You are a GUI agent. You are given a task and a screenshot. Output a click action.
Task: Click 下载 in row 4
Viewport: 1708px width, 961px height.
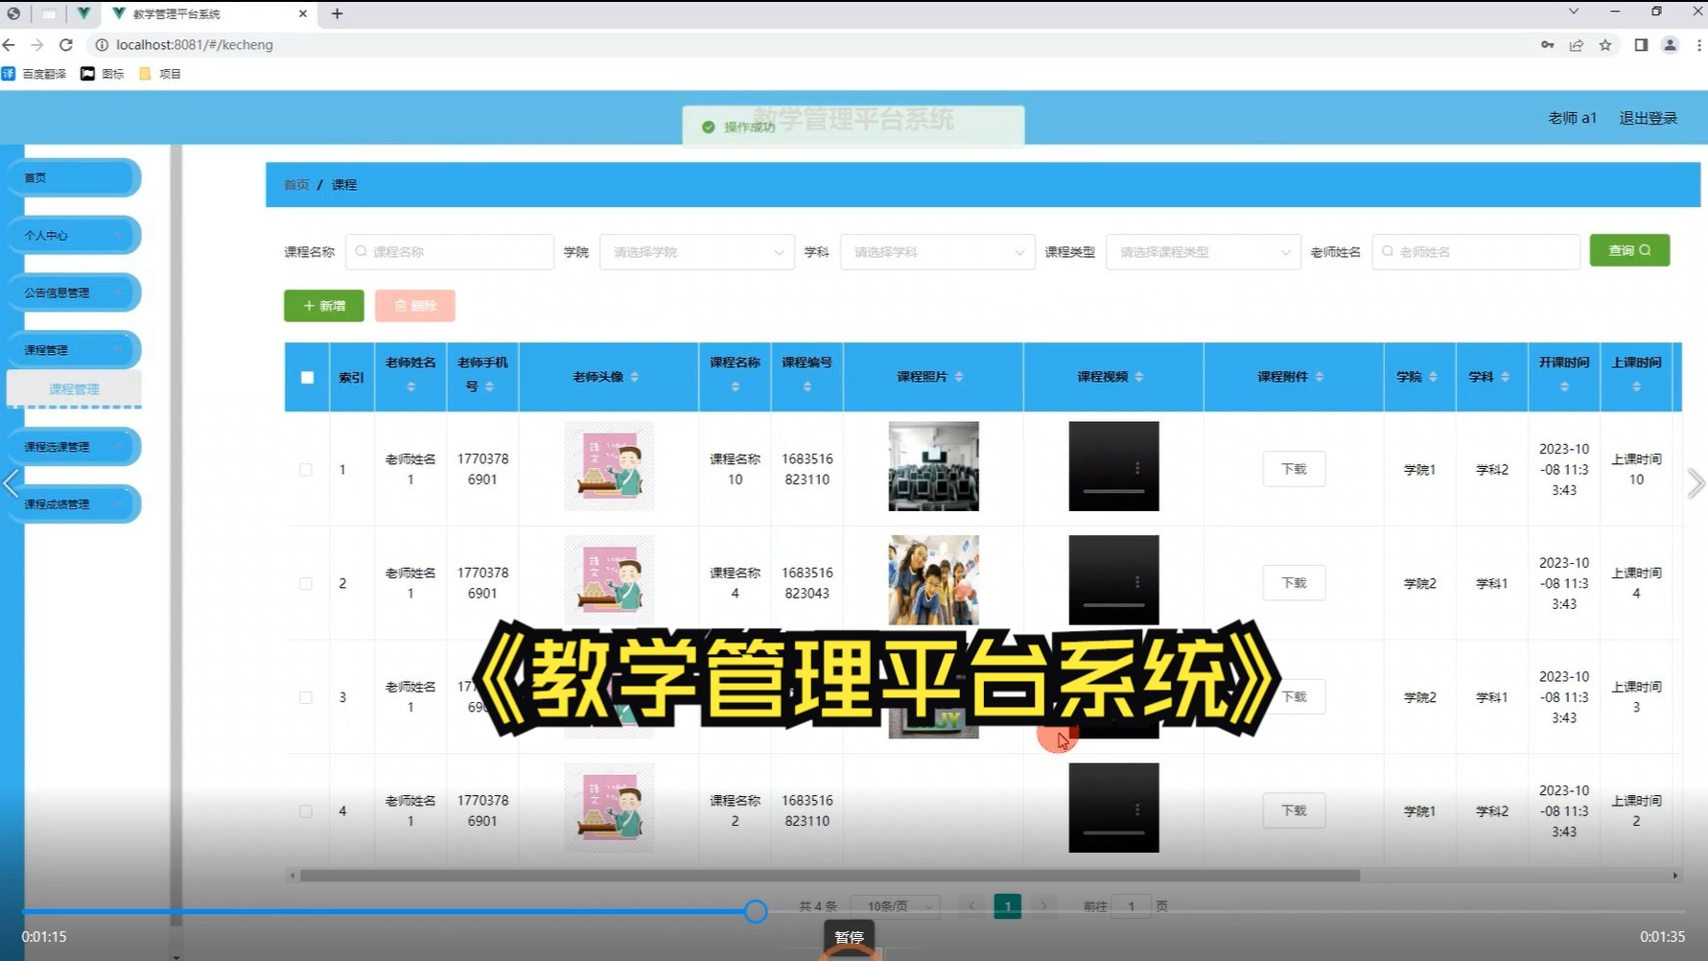pyautogui.click(x=1294, y=811)
